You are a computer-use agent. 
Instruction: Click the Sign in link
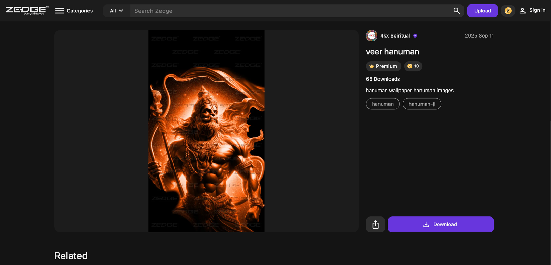(532, 10)
